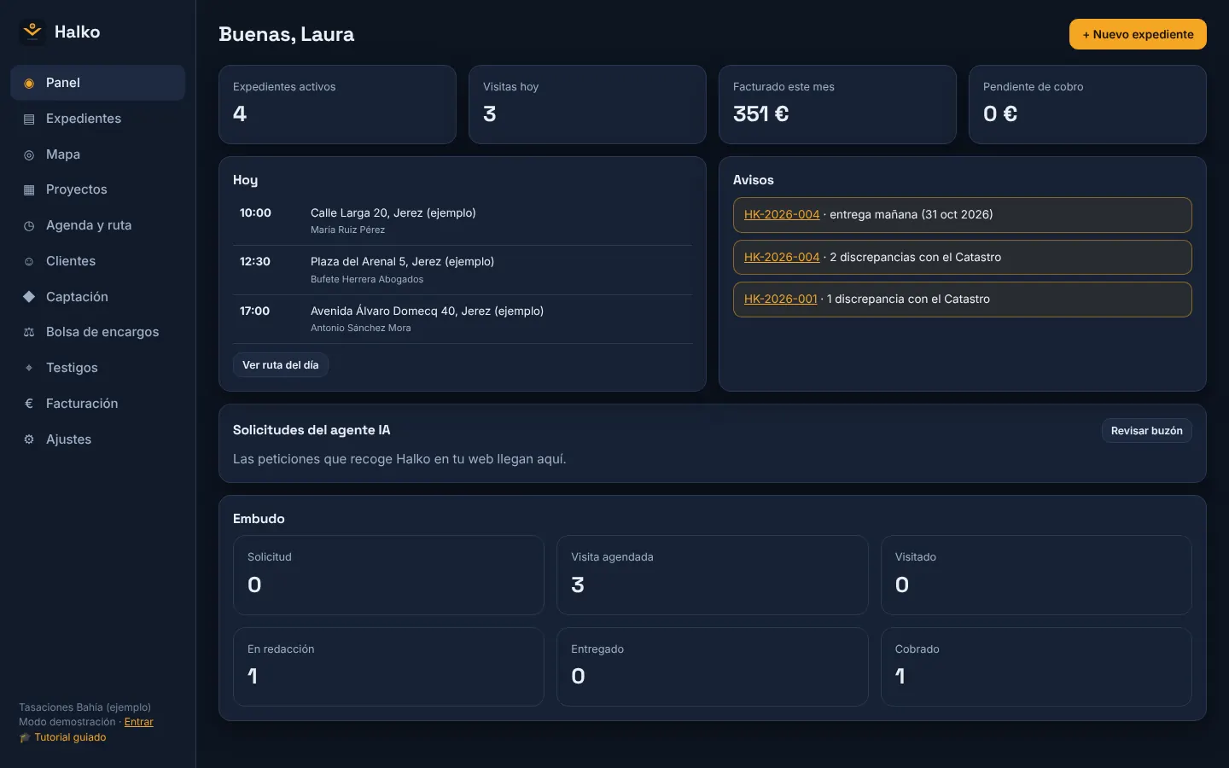Image resolution: width=1229 pixels, height=768 pixels.
Task: Click the Visitas hoy card
Action: click(x=587, y=104)
